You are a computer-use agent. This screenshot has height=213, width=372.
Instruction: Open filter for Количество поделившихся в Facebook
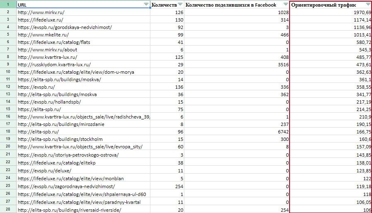pos(285,4)
